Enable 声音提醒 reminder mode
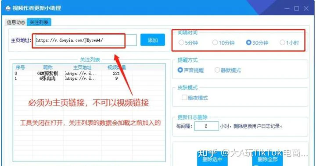This screenshot has width=316, height=166. pyautogui.click(x=190, y=70)
